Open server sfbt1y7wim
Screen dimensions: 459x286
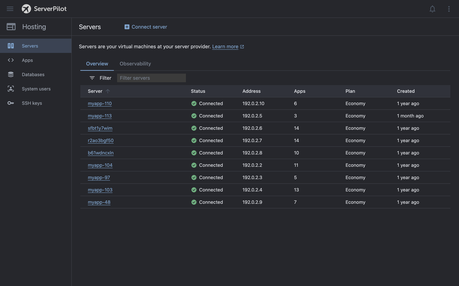(x=100, y=128)
